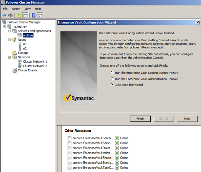Click green Online status icon for EnterpriseVaultStorag
201x172 pixels.
pyautogui.click(x=117, y=163)
